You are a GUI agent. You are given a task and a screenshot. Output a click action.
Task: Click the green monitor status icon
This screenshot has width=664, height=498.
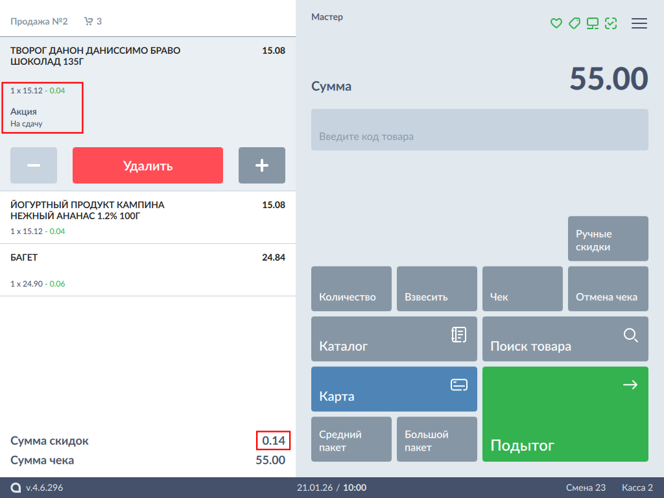coord(592,23)
